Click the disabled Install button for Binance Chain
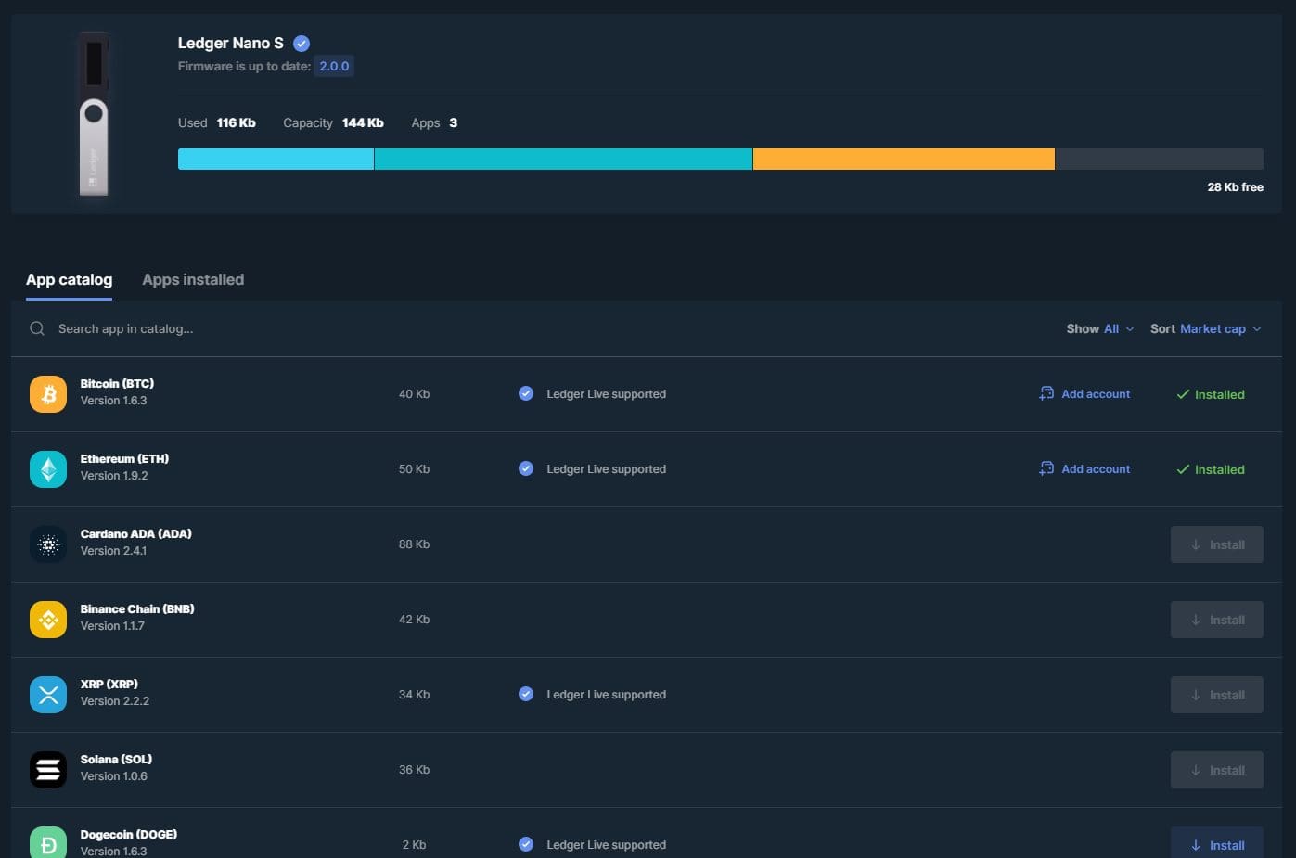1296x858 pixels. click(x=1217, y=620)
